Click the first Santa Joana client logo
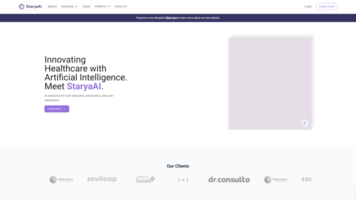 tap(61, 180)
